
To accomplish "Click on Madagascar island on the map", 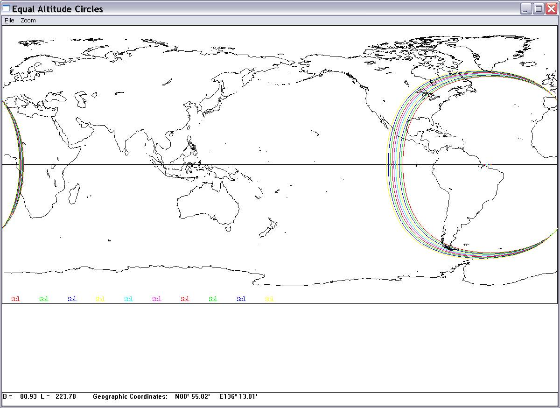I will 73,190.
